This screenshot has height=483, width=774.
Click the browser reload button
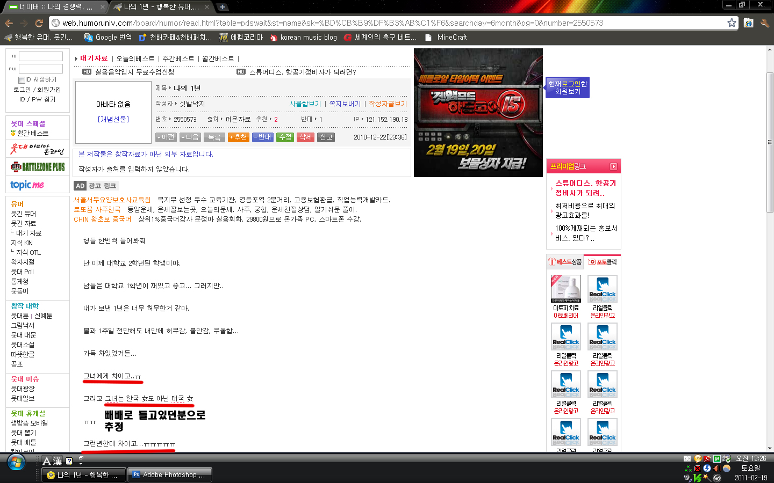point(39,23)
